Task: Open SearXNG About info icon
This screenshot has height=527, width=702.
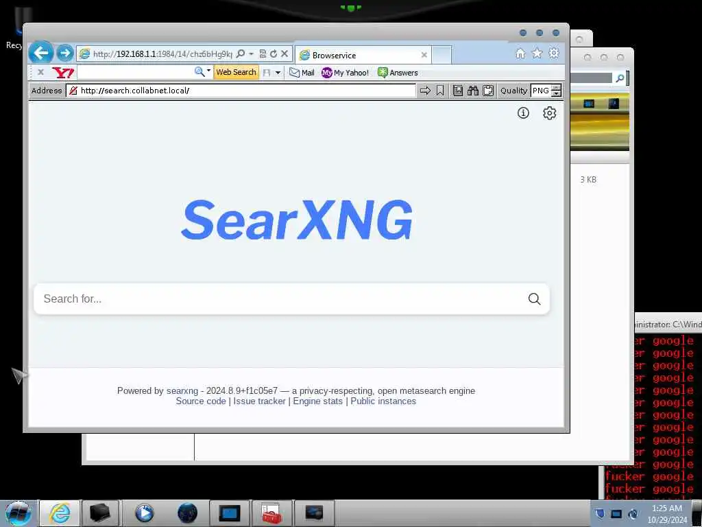Action: point(523,113)
